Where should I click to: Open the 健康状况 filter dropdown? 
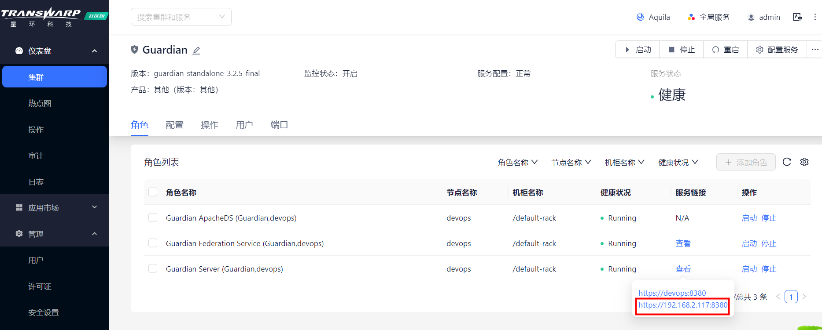click(x=678, y=163)
